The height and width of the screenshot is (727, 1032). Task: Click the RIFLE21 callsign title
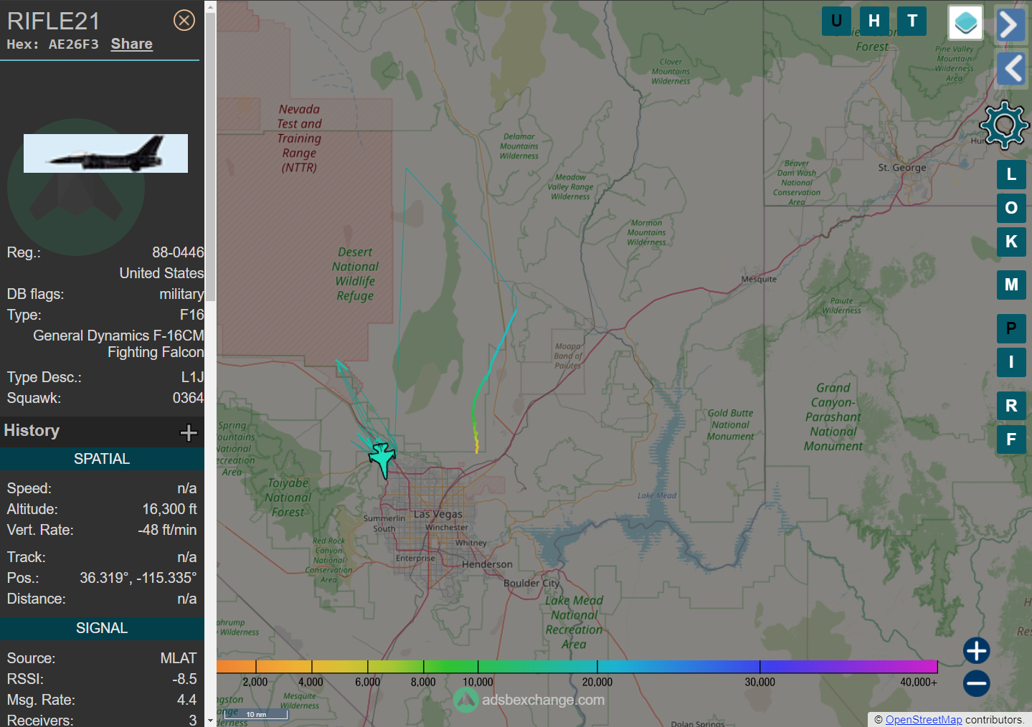tap(53, 21)
